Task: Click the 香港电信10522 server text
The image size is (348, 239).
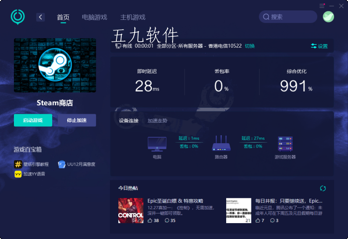Action: click(x=225, y=46)
